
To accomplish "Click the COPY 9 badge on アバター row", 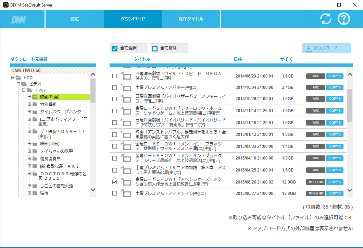I will [335, 87].
